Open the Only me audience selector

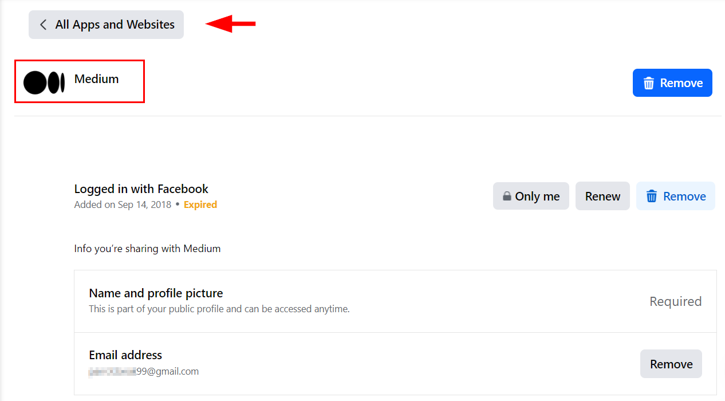pos(531,196)
